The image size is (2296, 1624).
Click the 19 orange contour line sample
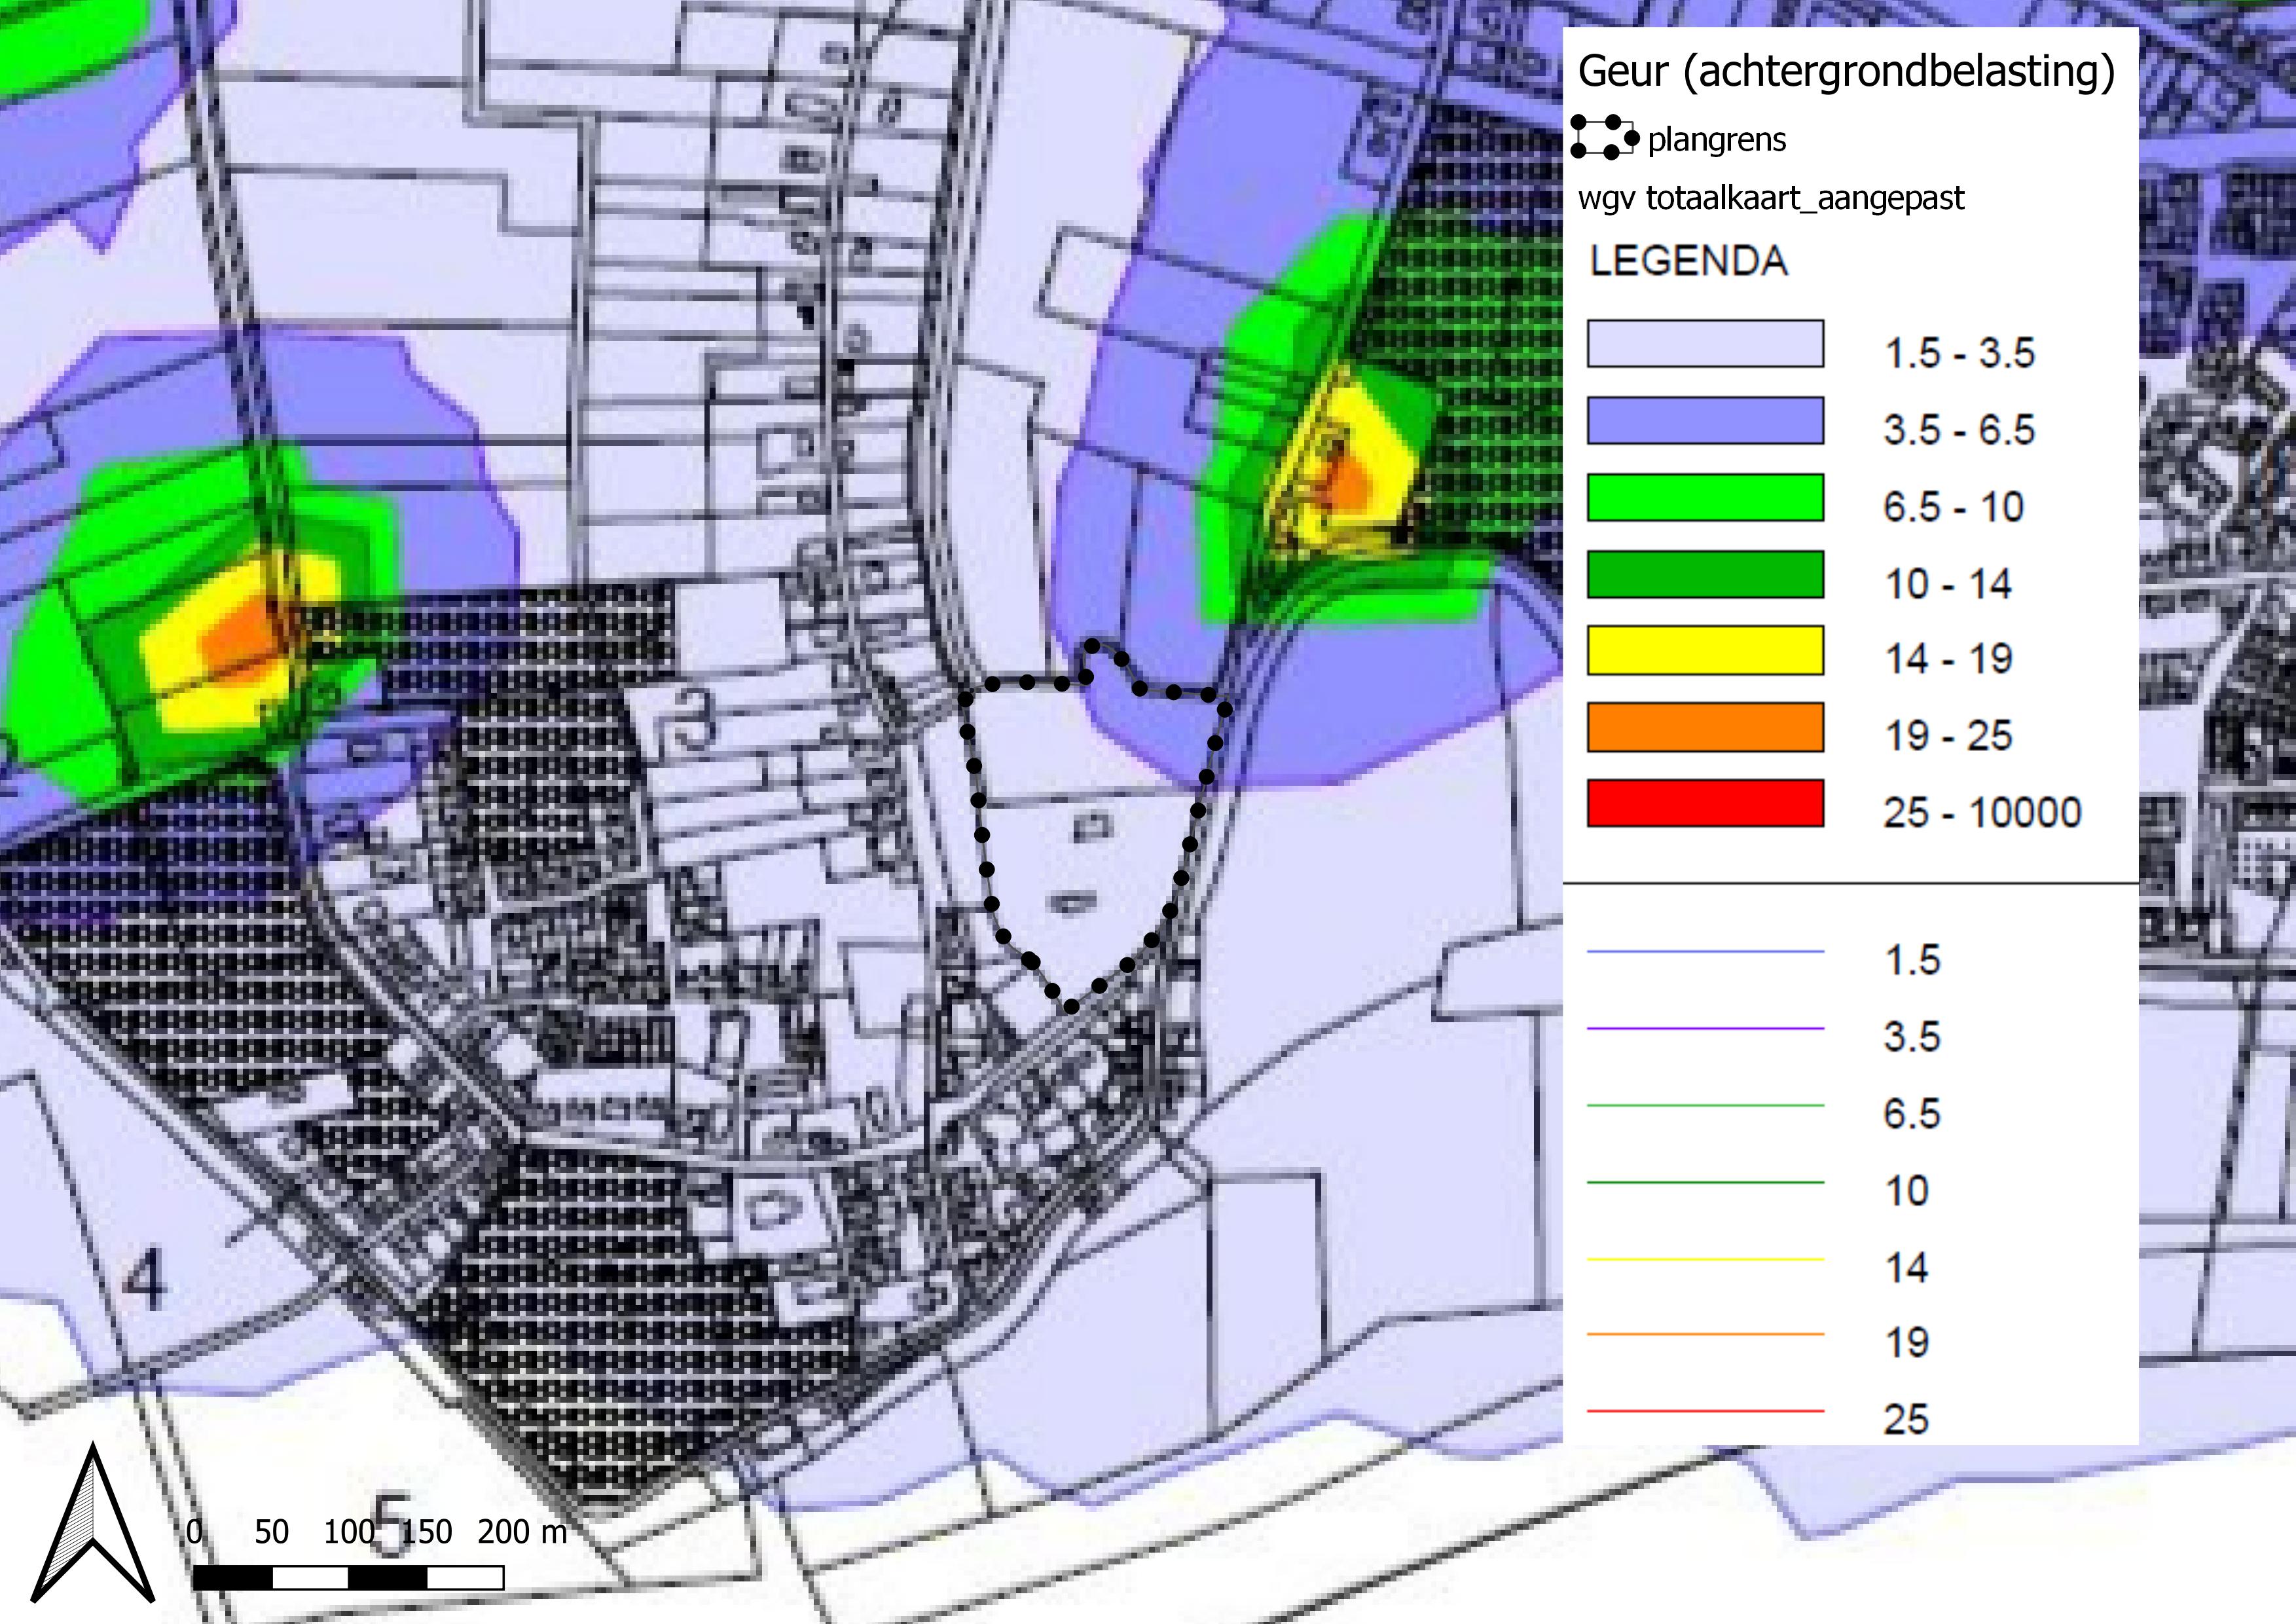point(1705,1334)
